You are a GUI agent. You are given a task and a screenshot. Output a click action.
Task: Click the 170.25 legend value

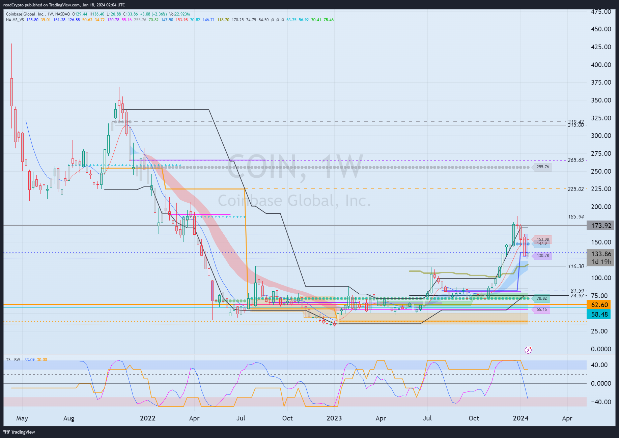237,20
